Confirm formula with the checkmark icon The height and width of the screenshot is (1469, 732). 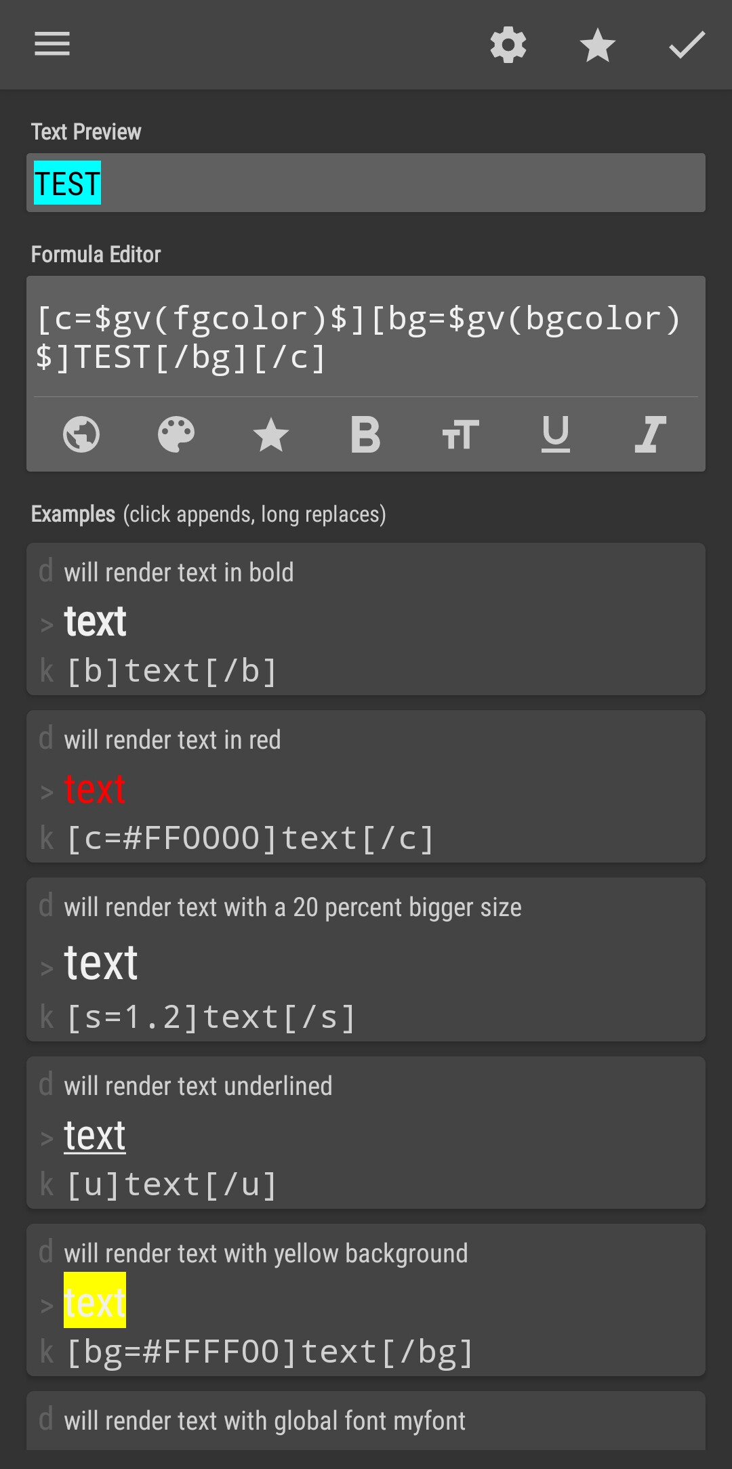[687, 45]
